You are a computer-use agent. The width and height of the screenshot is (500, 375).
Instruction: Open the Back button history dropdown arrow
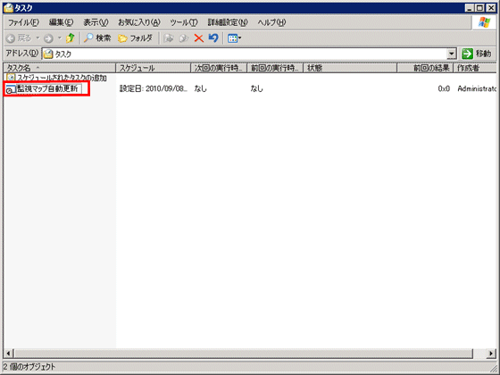click(x=37, y=38)
